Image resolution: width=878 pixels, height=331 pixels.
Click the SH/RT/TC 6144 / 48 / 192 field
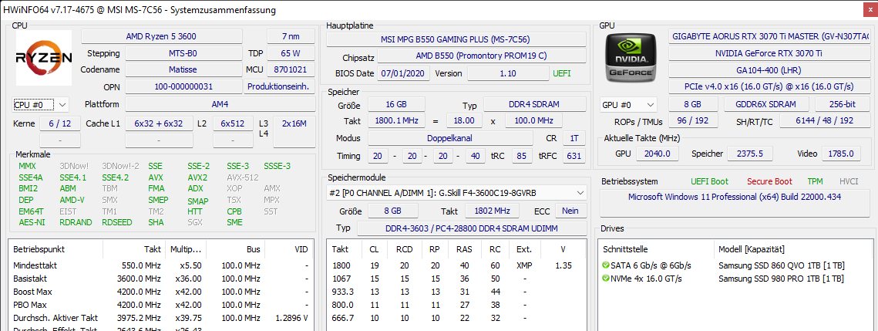(x=824, y=121)
